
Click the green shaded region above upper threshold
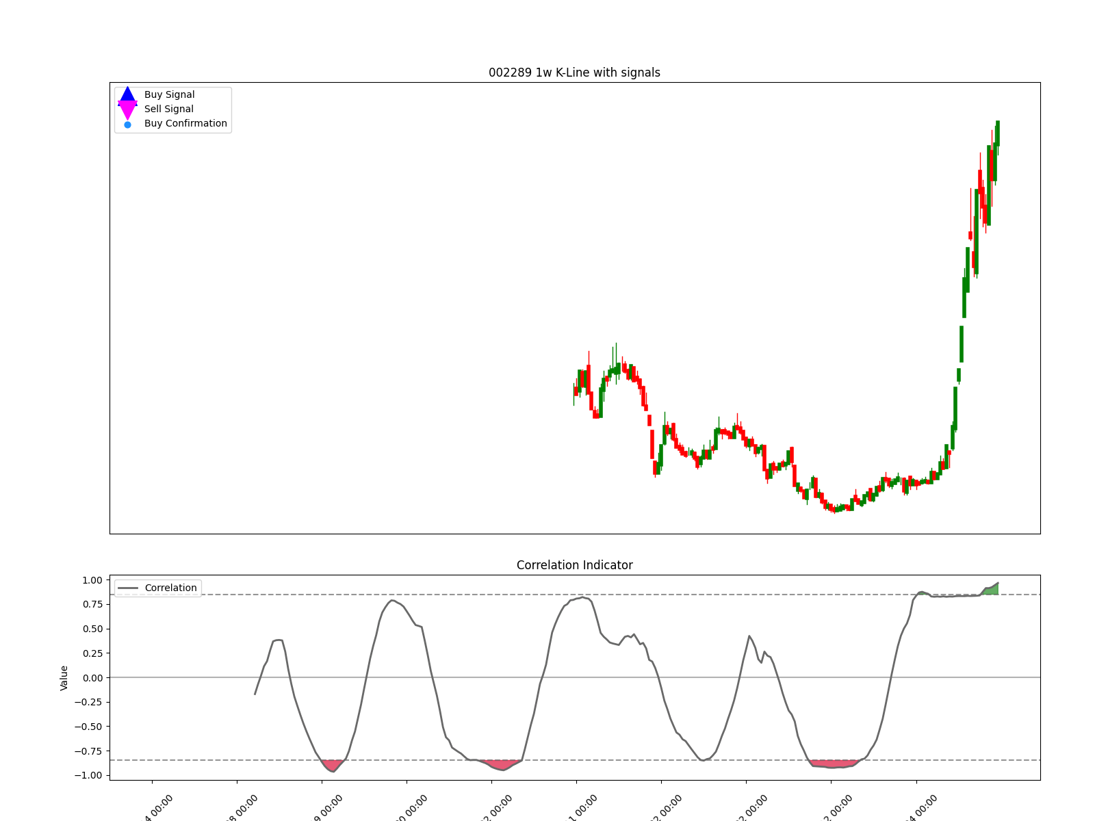(992, 590)
